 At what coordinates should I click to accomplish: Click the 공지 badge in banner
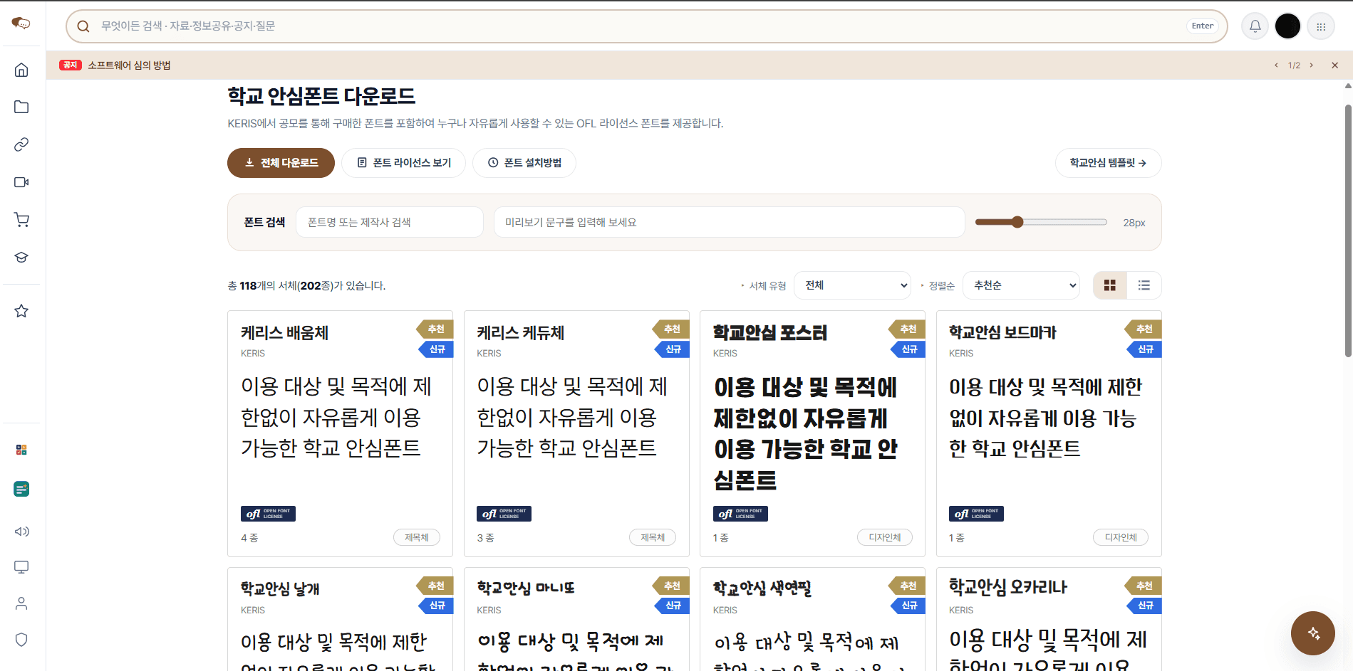tap(71, 65)
